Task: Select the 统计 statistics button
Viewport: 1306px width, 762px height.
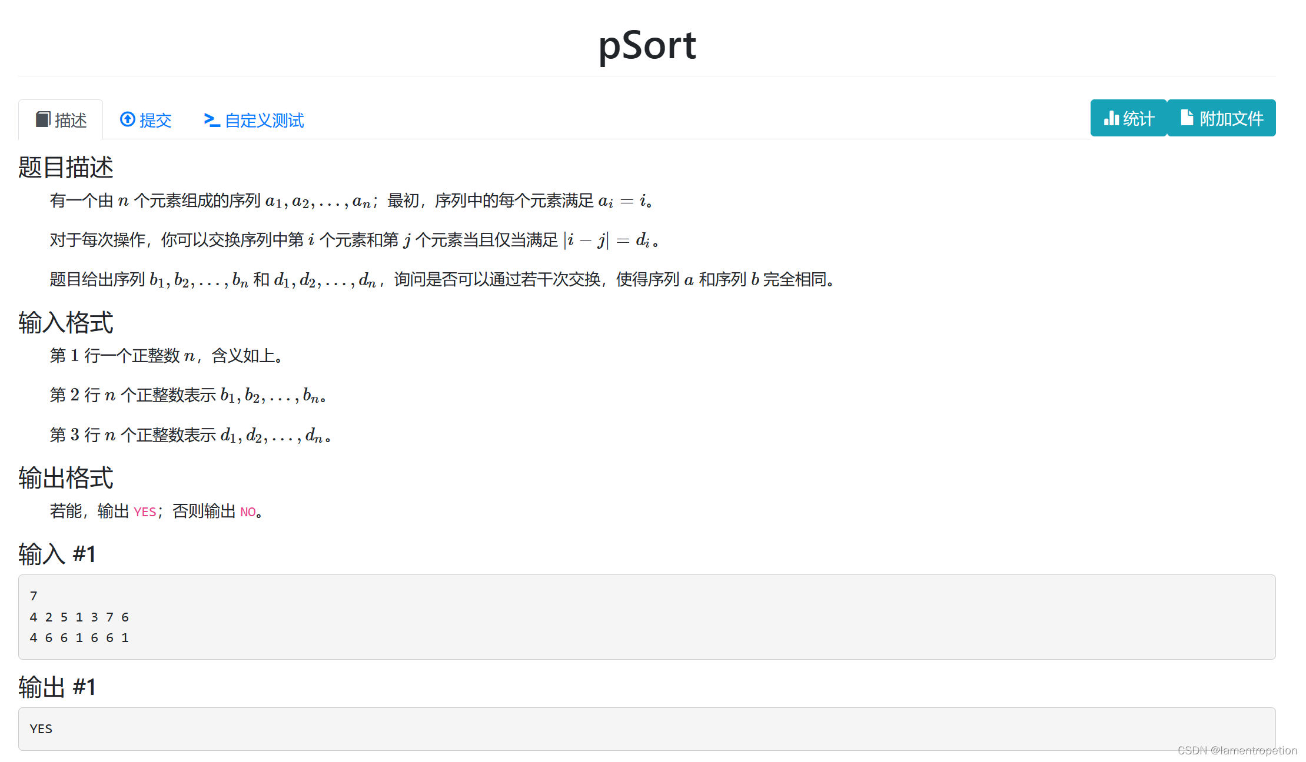Action: [1128, 118]
